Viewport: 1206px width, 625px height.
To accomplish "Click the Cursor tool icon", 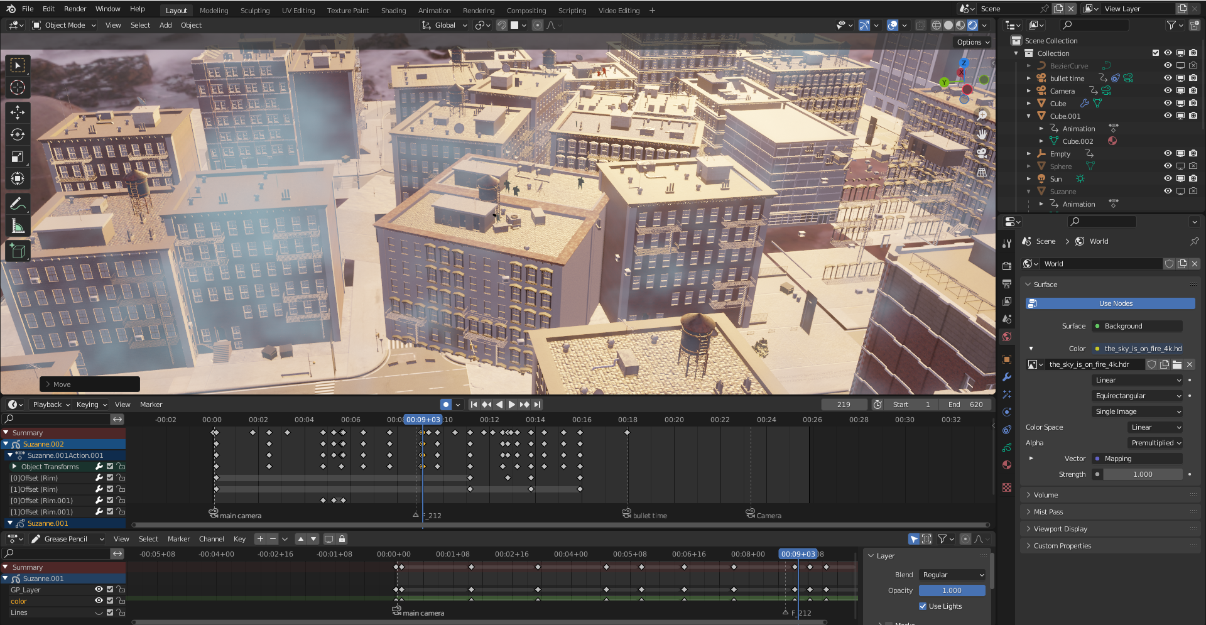I will click(x=18, y=88).
